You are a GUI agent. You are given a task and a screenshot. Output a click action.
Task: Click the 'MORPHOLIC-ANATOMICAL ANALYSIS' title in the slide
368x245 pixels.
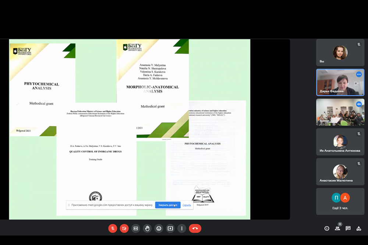click(153, 89)
